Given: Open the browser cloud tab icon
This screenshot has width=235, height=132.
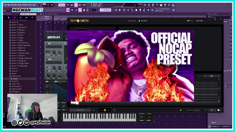Looking at the screenshot, I should 26,18.
